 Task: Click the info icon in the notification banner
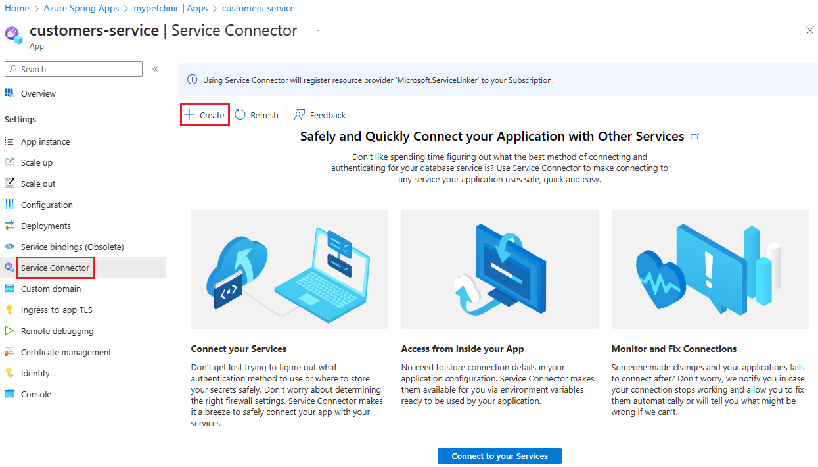pyautogui.click(x=192, y=79)
